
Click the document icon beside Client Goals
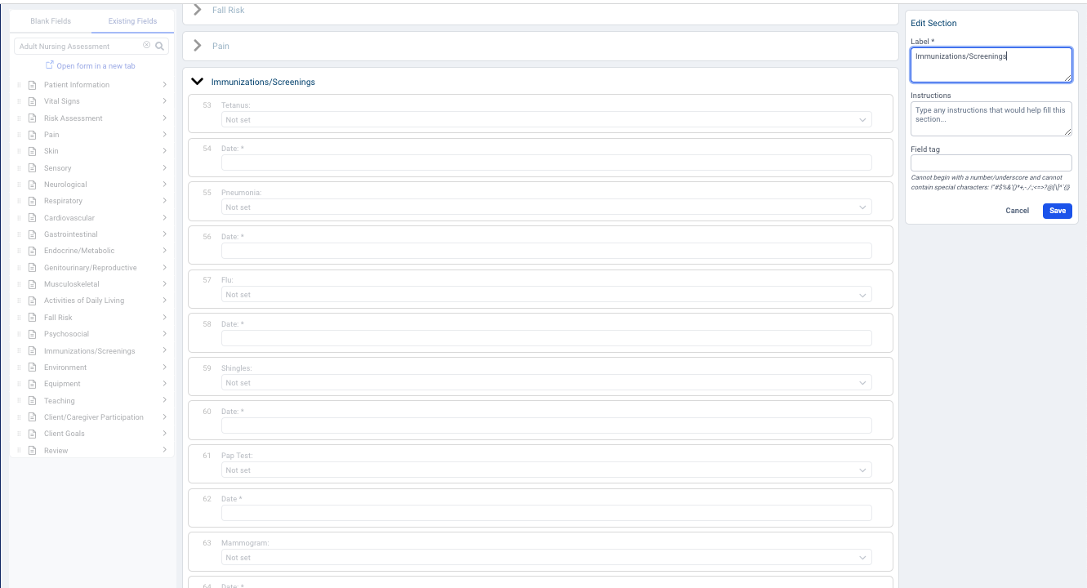tap(33, 434)
